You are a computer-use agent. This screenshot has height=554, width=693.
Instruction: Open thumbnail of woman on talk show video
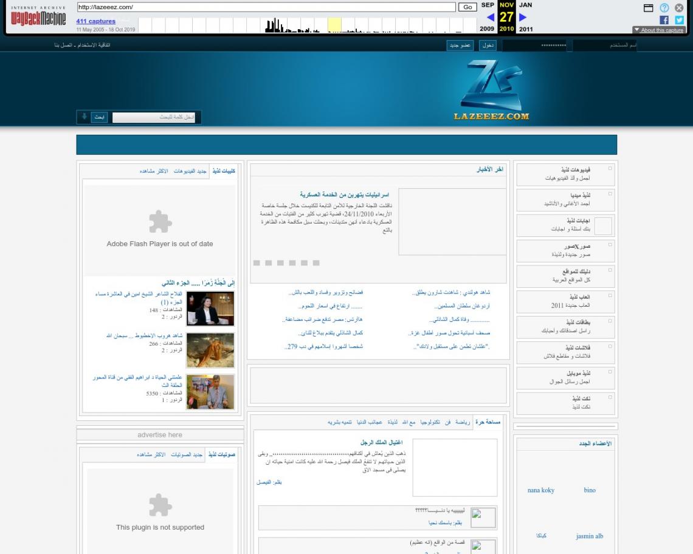pos(210,309)
